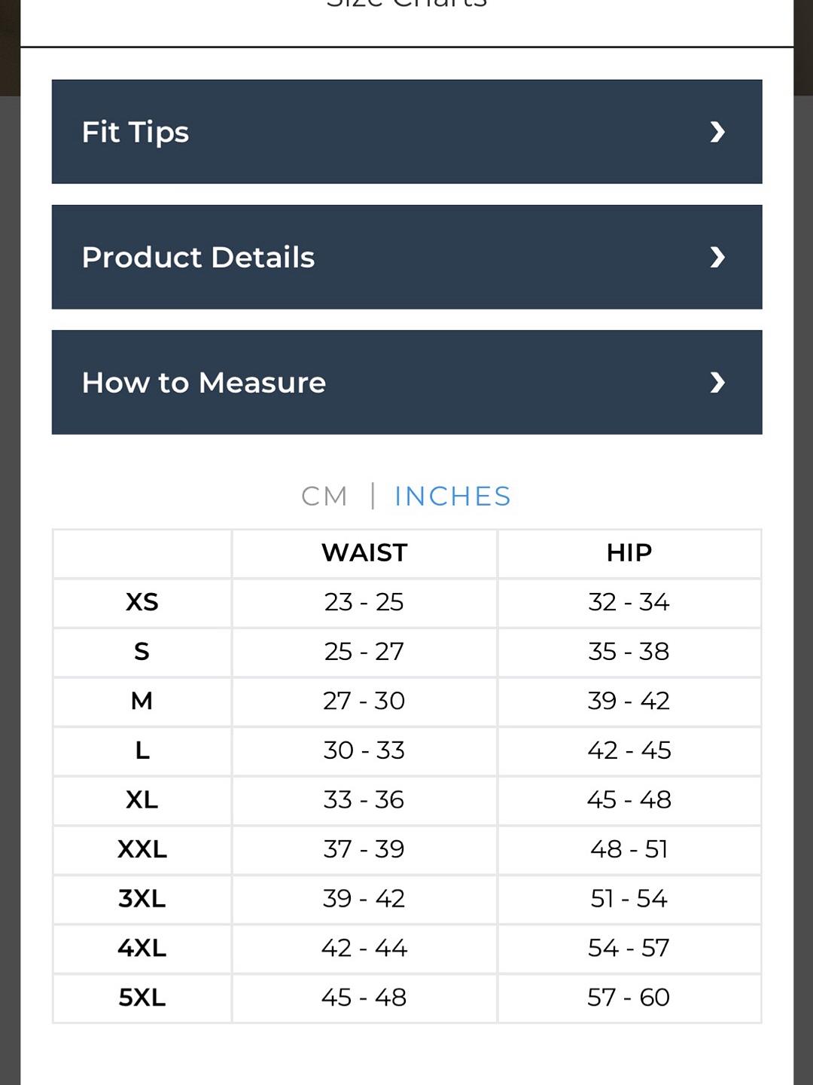
Task: Click the chevron arrow on Fit Tips
Action: click(x=717, y=133)
